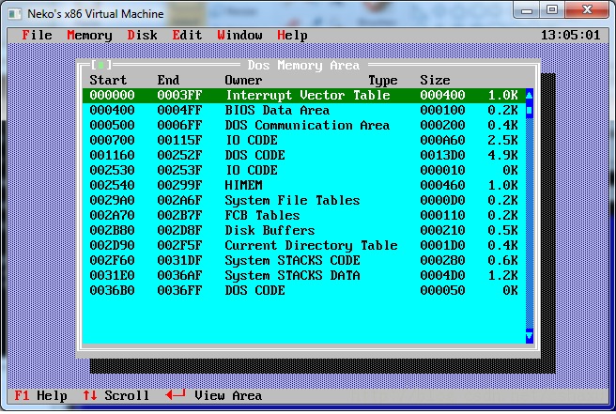The height and width of the screenshot is (414, 616).
Task: Click size value 000460 for HIMEM
Action: click(x=442, y=185)
